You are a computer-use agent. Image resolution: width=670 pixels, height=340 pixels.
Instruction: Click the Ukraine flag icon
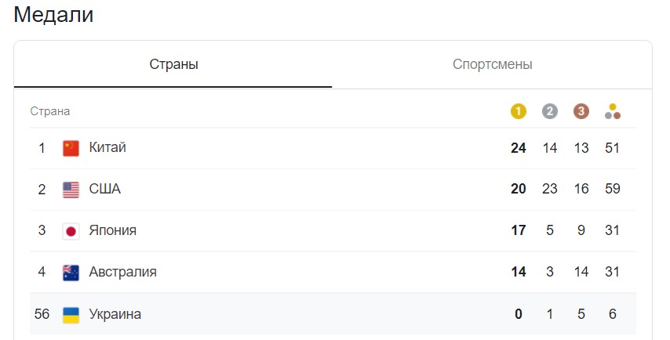coord(71,315)
